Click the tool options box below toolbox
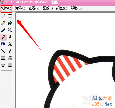 coord(7,80)
